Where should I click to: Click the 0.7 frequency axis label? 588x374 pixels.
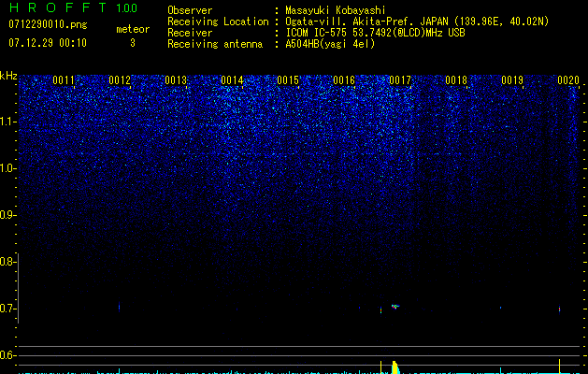(7, 309)
